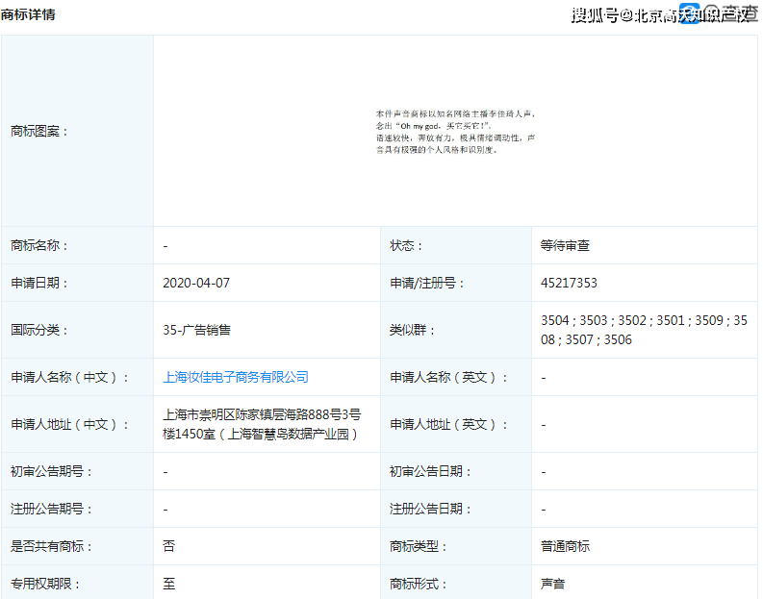Image resolution: width=763 pixels, height=599 pixels.
Task: Click the 类似群 label
Action: pyautogui.click(x=412, y=330)
